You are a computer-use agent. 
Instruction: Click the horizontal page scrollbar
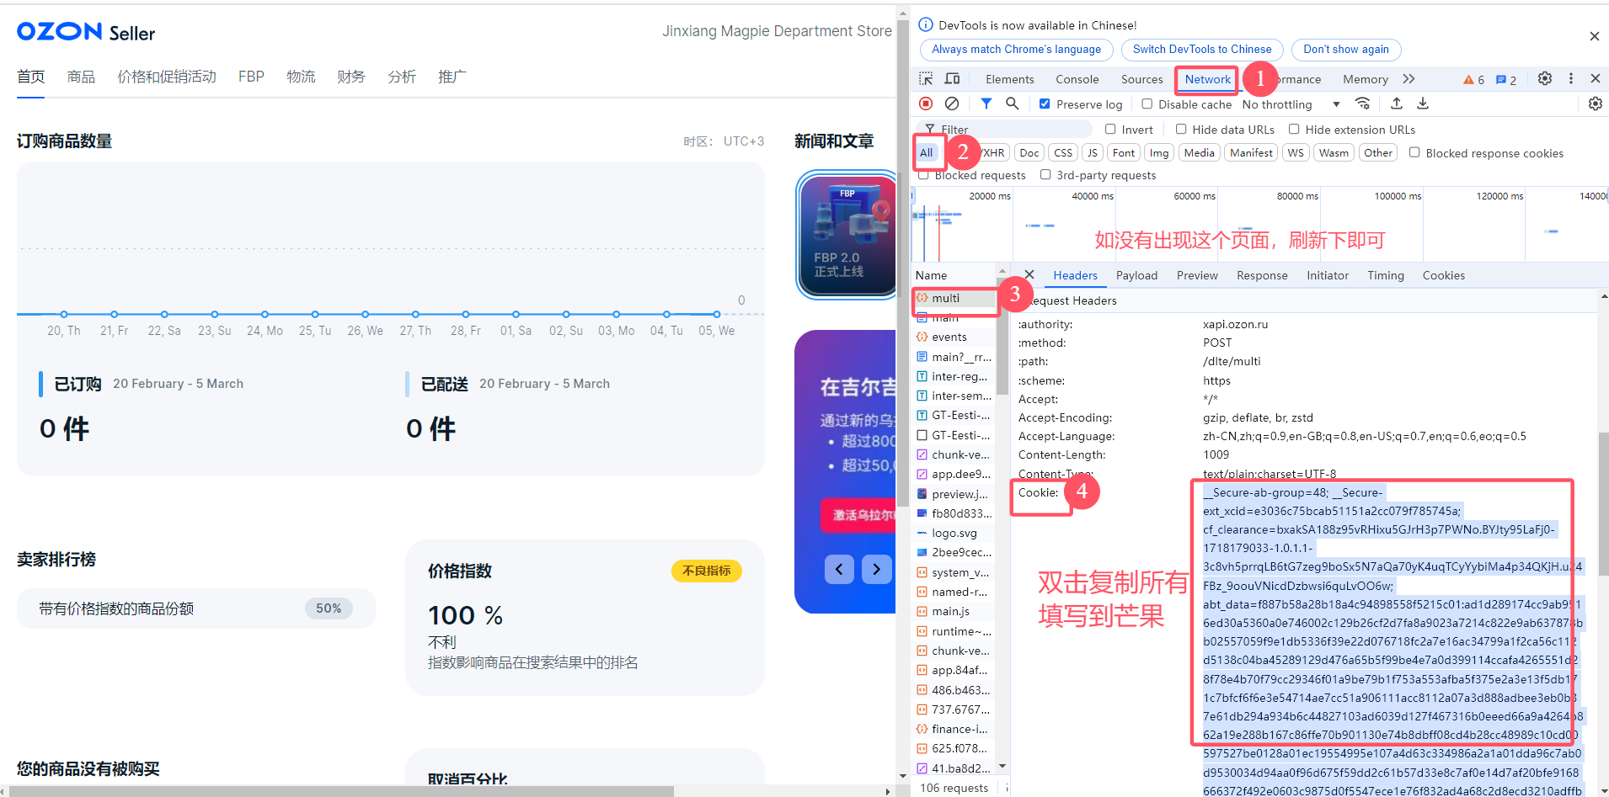pos(337,791)
